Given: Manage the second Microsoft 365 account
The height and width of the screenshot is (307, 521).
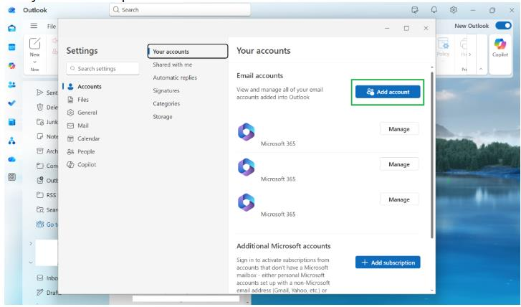Looking at the screenshot, I should point(399,164).
